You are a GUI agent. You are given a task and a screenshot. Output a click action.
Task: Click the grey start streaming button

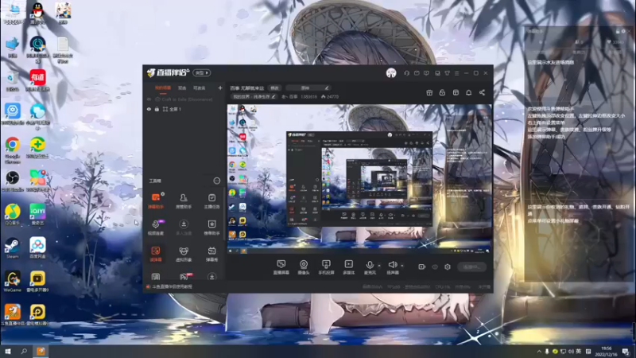coord(471,267)
